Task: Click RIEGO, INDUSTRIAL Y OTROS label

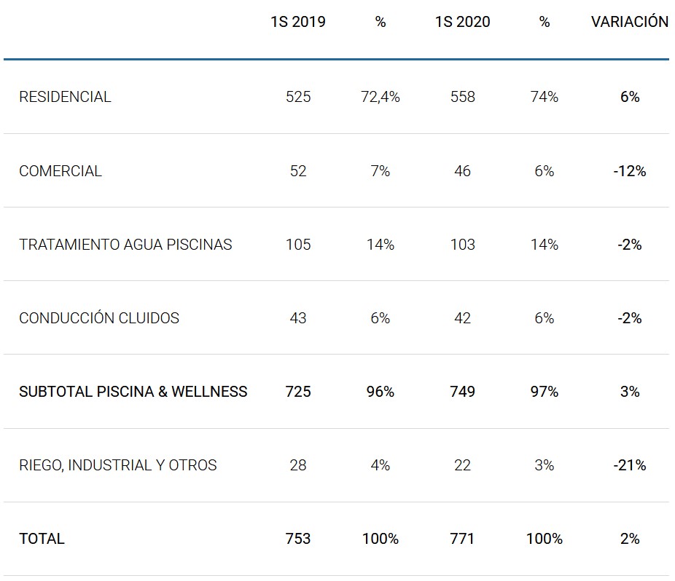Action: point(118,465)
